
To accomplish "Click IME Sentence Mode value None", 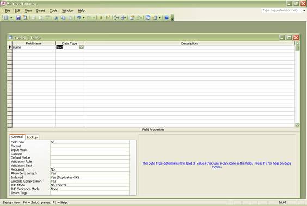I will coord(90,189).
